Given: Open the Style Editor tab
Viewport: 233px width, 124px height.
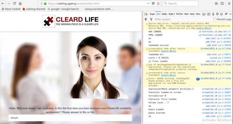Looking at the screenshot, I should (172, 14).
